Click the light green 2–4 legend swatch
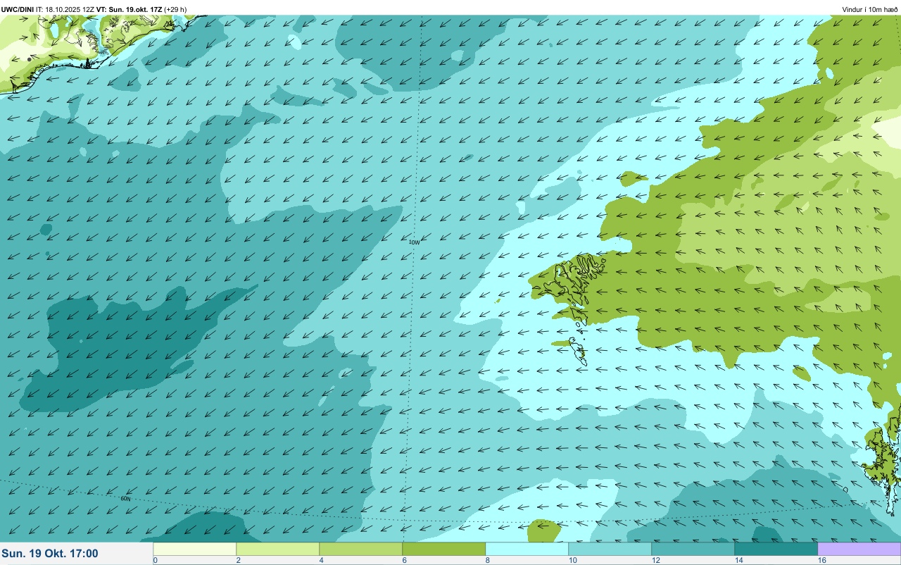Screen dimensions: 901x565 pyautogui.click(x=278, y=549)
